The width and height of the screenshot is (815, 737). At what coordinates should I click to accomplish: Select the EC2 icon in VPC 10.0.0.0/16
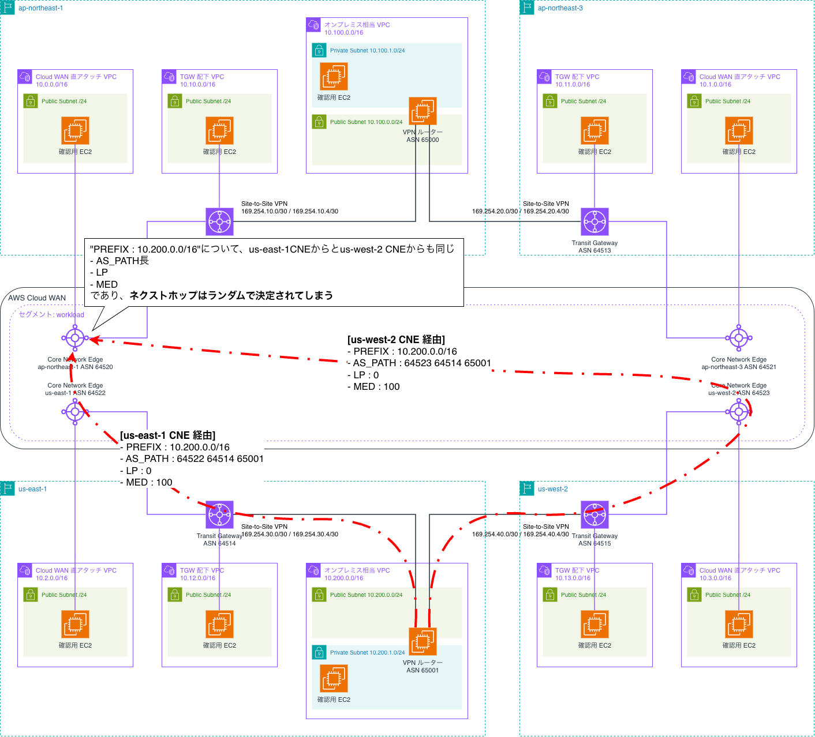click(x=75, y=130)
